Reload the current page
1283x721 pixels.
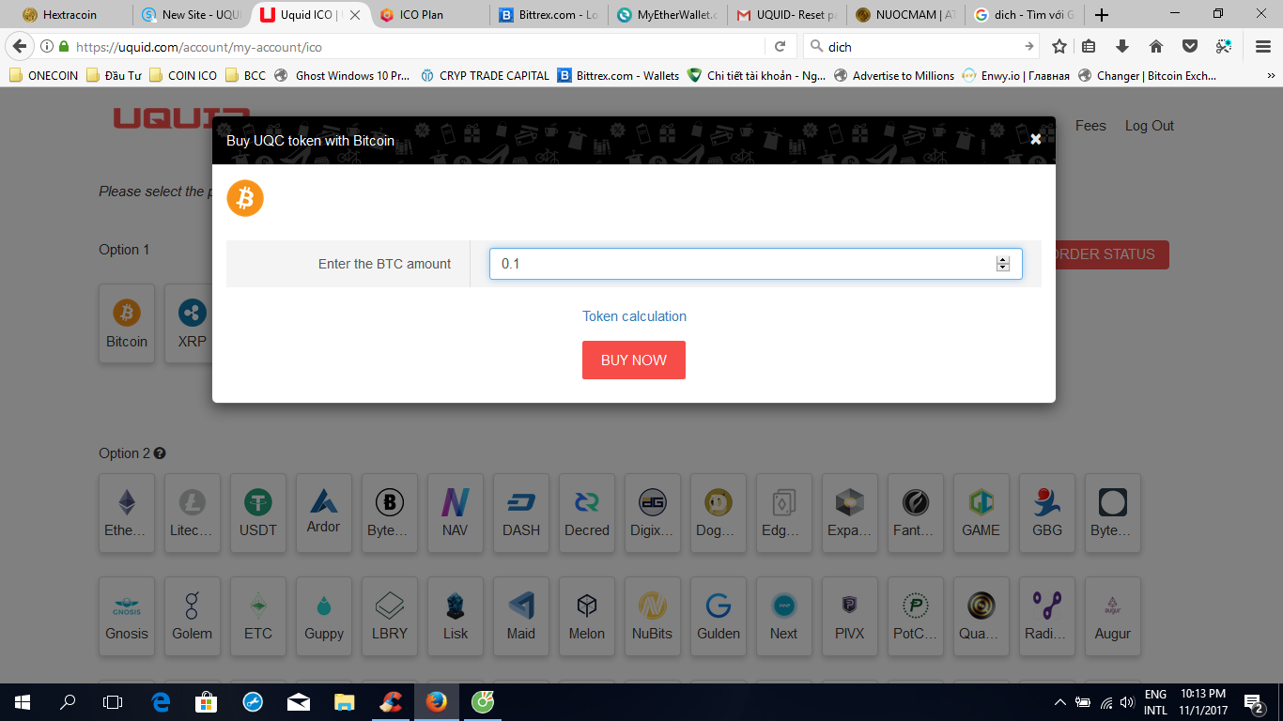pyautogui.click(x=780, y=46)
